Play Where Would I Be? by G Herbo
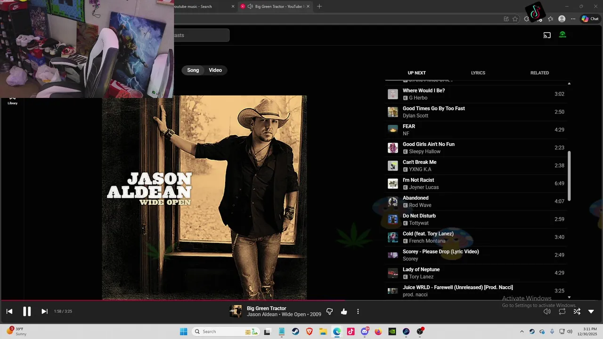The image size is (603, 339). (476, 94)
